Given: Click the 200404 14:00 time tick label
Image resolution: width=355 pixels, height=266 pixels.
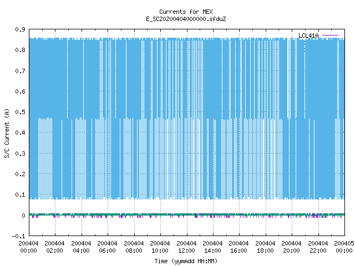Looking at the screenshot, I should [x=212, y=247].
